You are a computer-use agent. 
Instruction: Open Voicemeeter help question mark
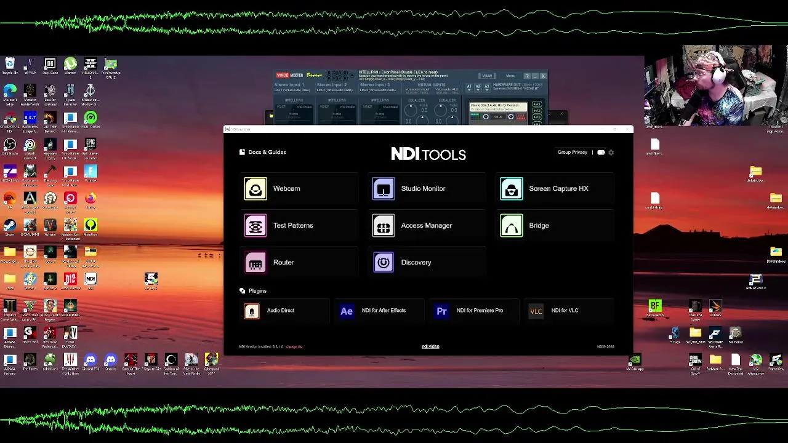pyautogui.click(x=527, y=76)
